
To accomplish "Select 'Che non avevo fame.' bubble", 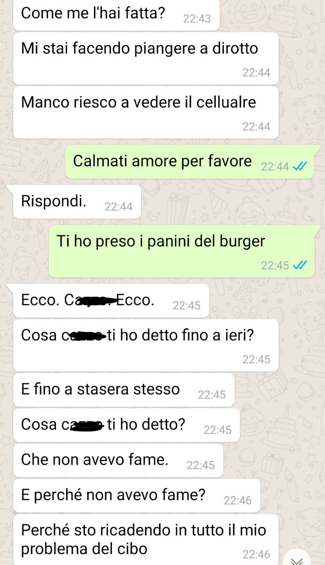I will 118,460.
